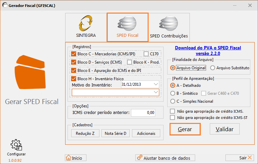Click the Configurar gear icon
The width and height of the screenshot is (258, 164).
(16, 145)
